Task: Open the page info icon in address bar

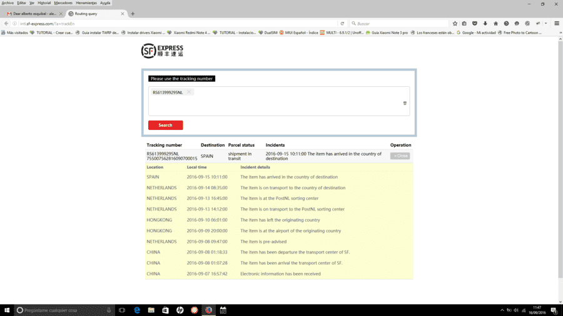Action: point(15,24)
